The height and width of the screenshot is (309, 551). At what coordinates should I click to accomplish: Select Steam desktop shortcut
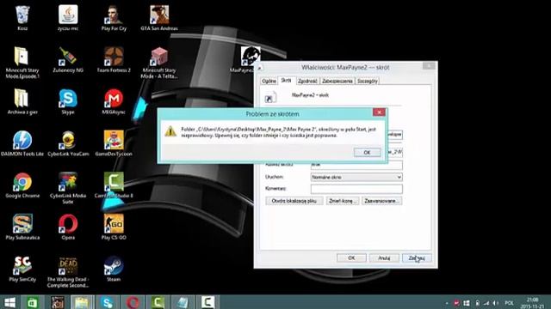point(114,269)
